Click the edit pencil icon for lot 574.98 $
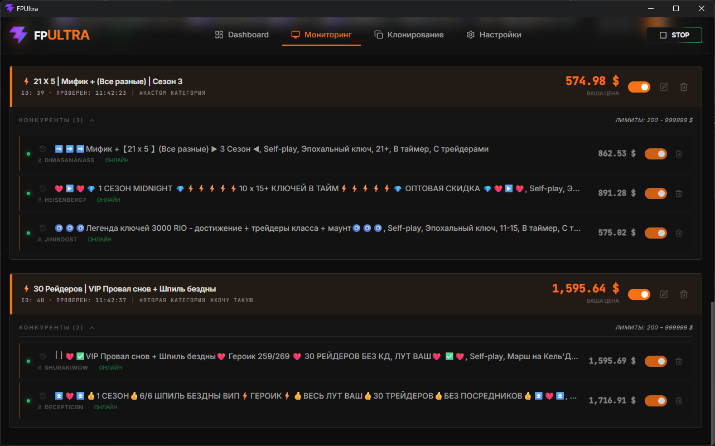This screenshot has width=715, height=446. (x=664, y=87)
